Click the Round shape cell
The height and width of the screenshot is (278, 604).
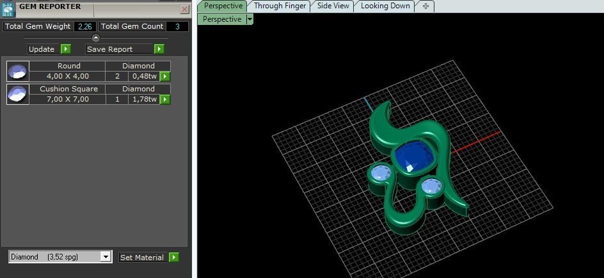(67, 66)
